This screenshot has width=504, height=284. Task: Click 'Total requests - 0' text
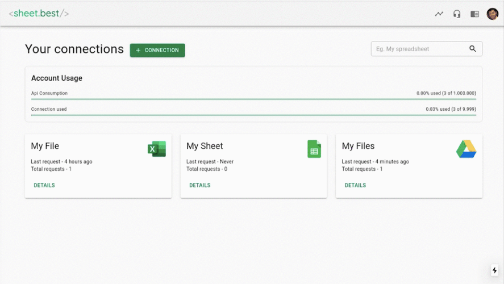(x=207, y=169)
